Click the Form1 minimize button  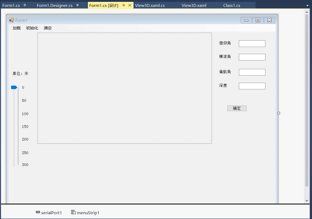[246, 20]
